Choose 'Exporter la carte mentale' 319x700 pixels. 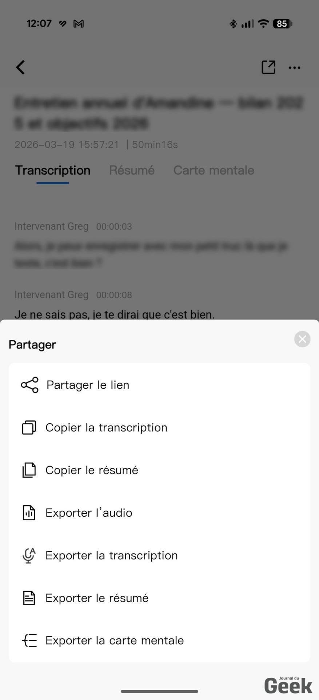pyautogui.click(x=115, y=641)
